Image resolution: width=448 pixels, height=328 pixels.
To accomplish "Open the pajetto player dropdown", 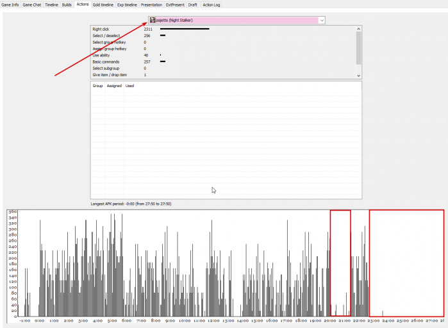I will 236,20.
